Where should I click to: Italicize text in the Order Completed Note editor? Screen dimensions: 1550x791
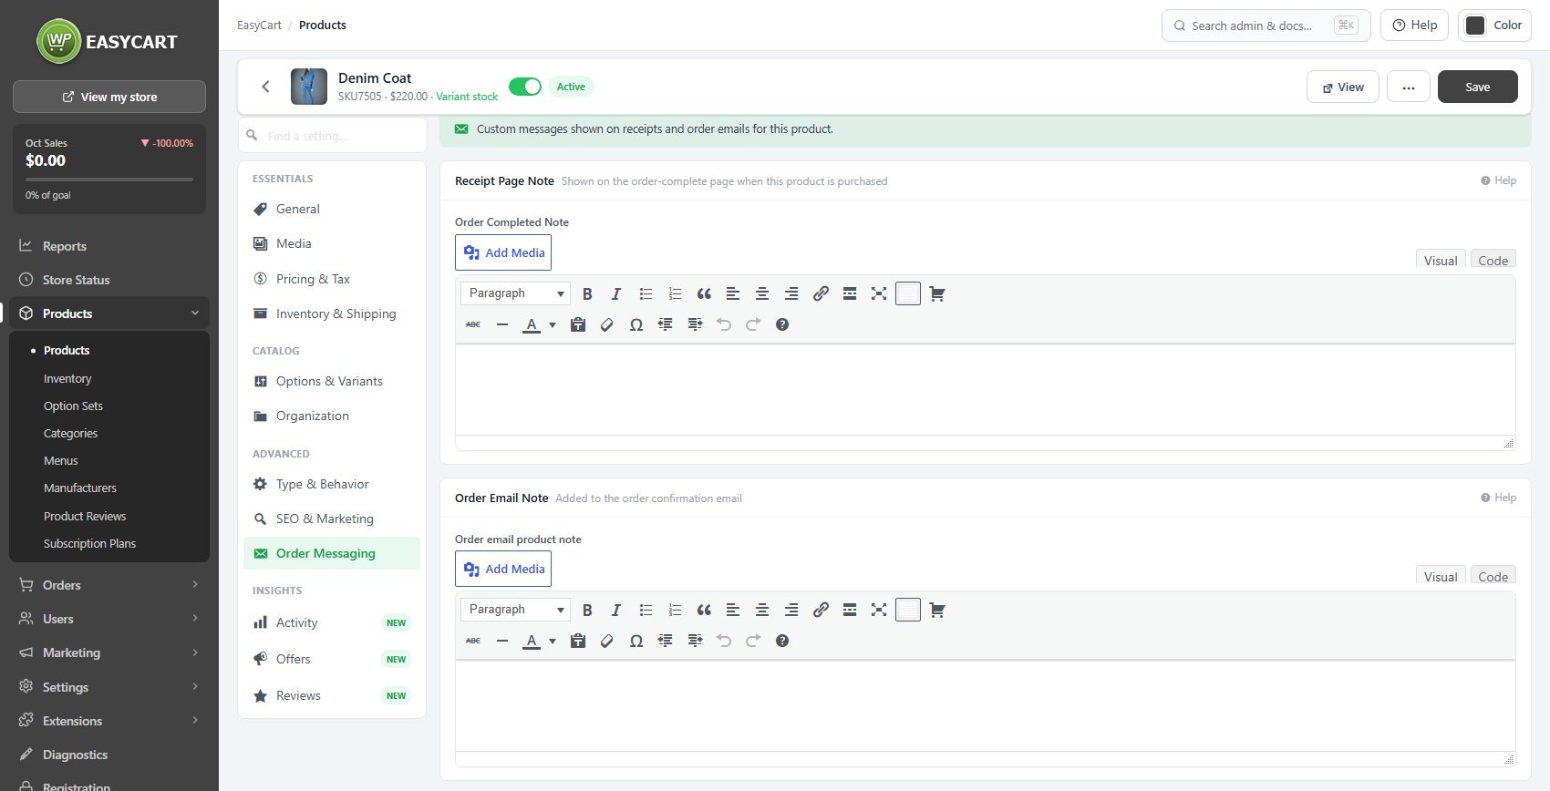(x=616, y=293)
